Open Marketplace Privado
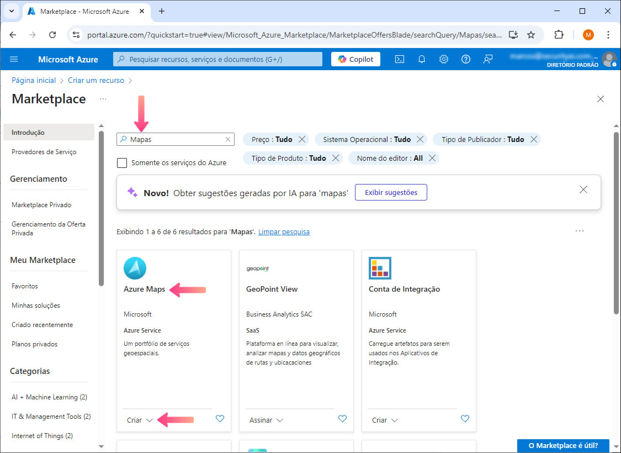The image size is (621, 453). tap(41, 205)
